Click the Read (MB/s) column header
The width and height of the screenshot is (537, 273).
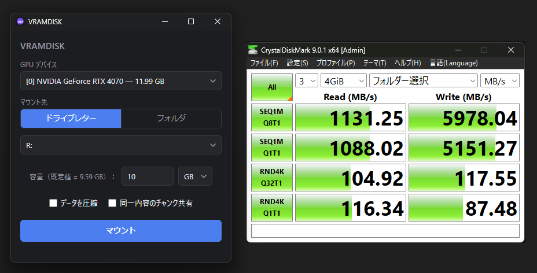(x=350, y=97)
